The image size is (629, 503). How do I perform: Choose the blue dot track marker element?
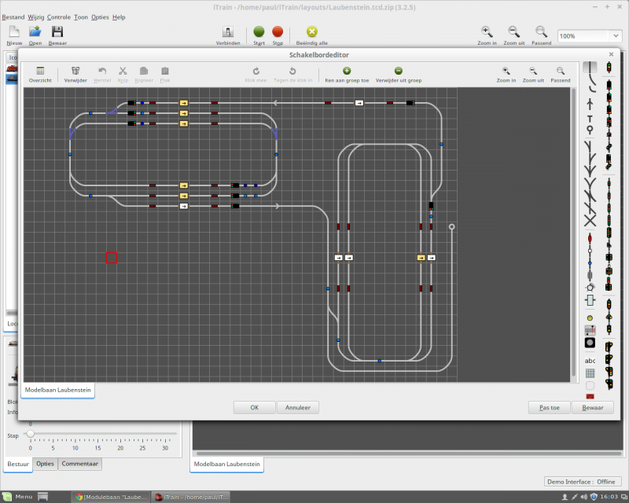pyautogui.click(x=590, y=263)
